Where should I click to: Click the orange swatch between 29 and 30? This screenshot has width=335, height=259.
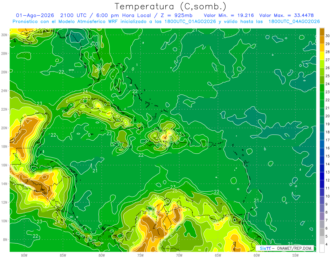[x=322, y=40]
